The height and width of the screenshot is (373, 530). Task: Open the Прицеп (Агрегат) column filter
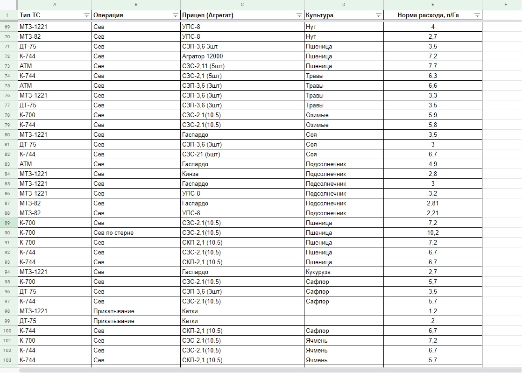click(x=299, y=15)
